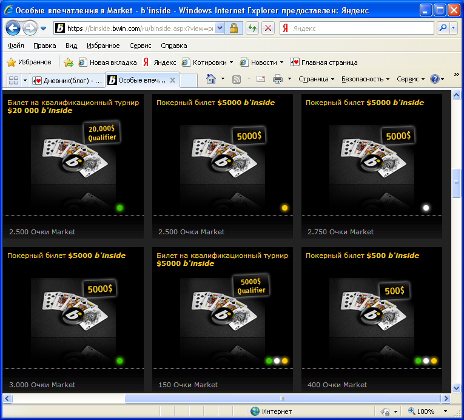Click the magnifier Search button

point(443,28)
